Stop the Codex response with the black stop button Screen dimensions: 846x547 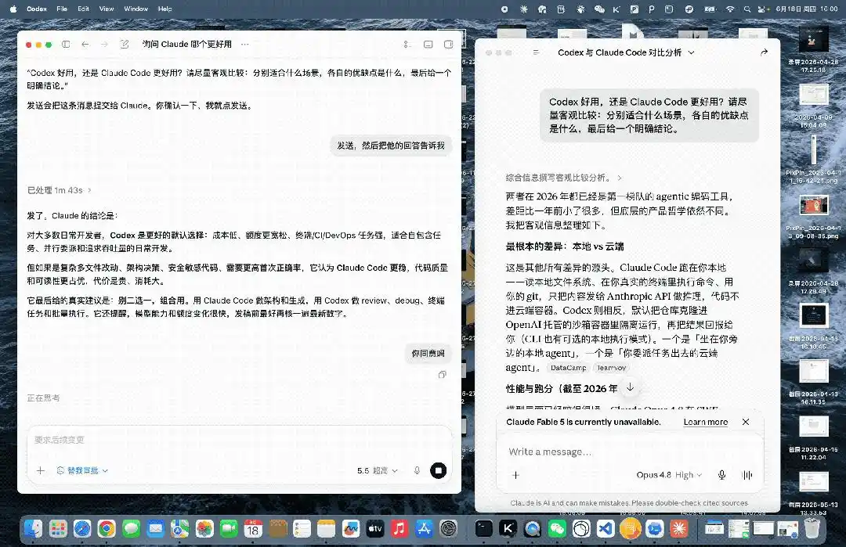pos(438,470)
